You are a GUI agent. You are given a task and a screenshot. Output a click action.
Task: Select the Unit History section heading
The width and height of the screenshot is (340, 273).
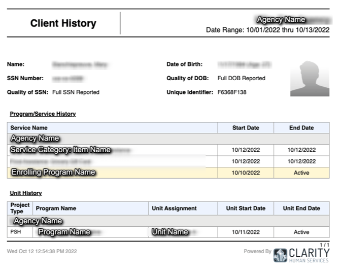pos(26,193)
